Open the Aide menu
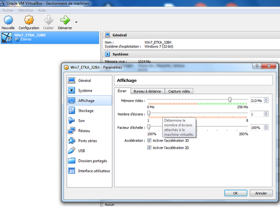Screen dimensions: 280x207 pyautogui.click(x=42, y=10)
